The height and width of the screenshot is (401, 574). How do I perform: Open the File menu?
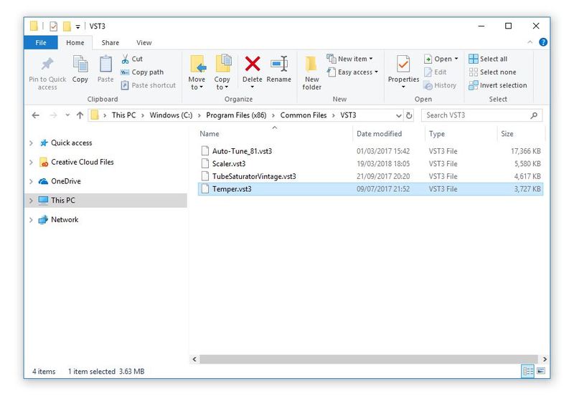tap(42, 43)
